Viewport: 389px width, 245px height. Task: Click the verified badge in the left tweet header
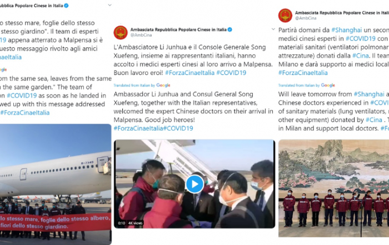66,6
